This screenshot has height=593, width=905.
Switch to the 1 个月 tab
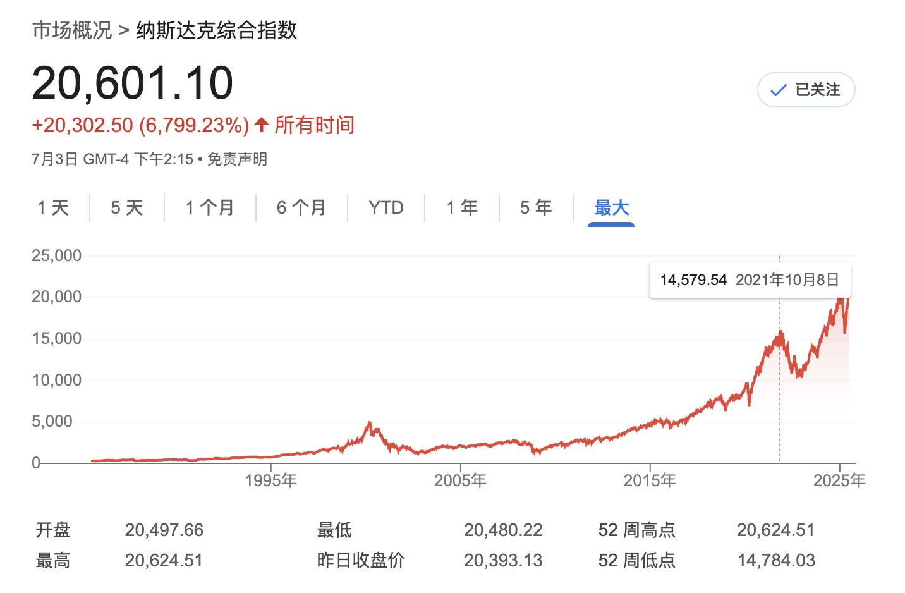pyautogui.click(x=210, y=207)
